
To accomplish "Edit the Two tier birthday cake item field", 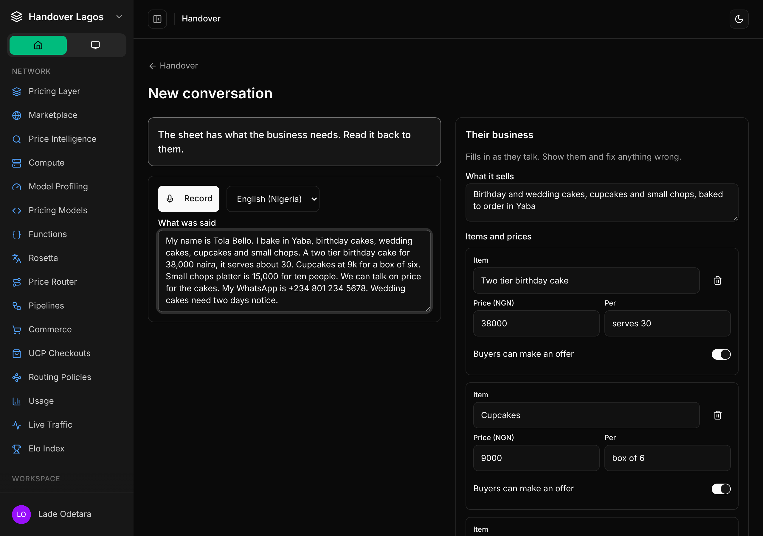I will [x=586, y=281].
